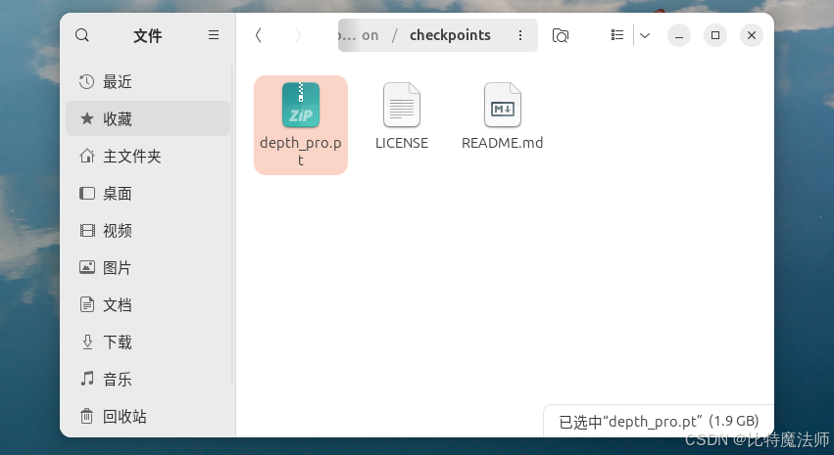
Task: Expand view options dropdown arrow
Action: pos(645,35)
